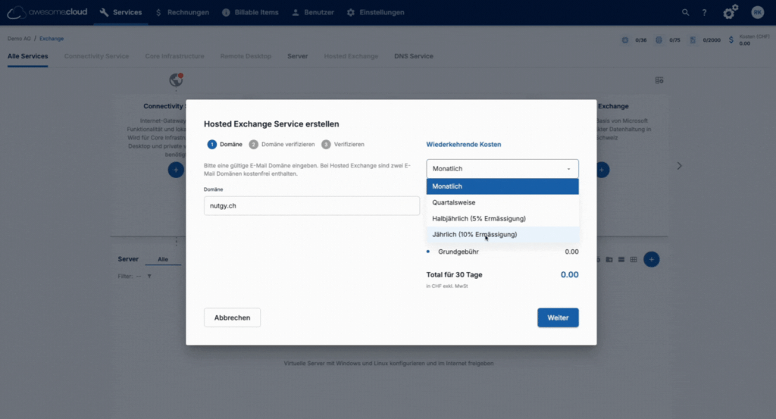Click the Hosted Exchange Service erstellen title

pos(271,124)
